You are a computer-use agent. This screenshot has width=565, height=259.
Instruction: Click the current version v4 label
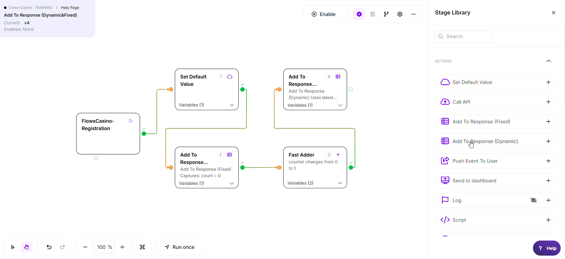click(x=27, y=23)
